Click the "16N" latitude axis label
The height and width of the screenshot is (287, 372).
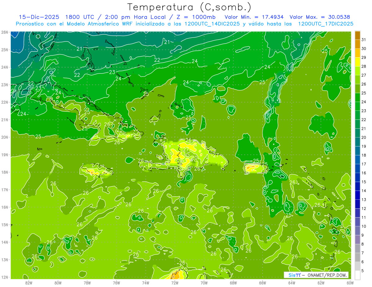[x=4, y=207]
